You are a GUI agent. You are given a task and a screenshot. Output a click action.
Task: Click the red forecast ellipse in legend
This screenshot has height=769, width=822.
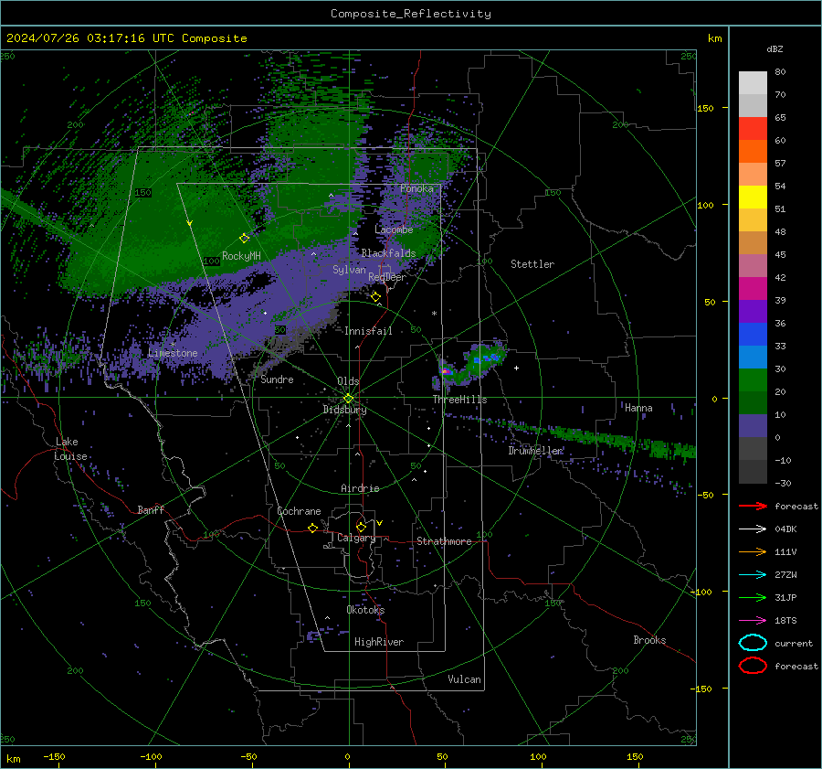point(753,666)
